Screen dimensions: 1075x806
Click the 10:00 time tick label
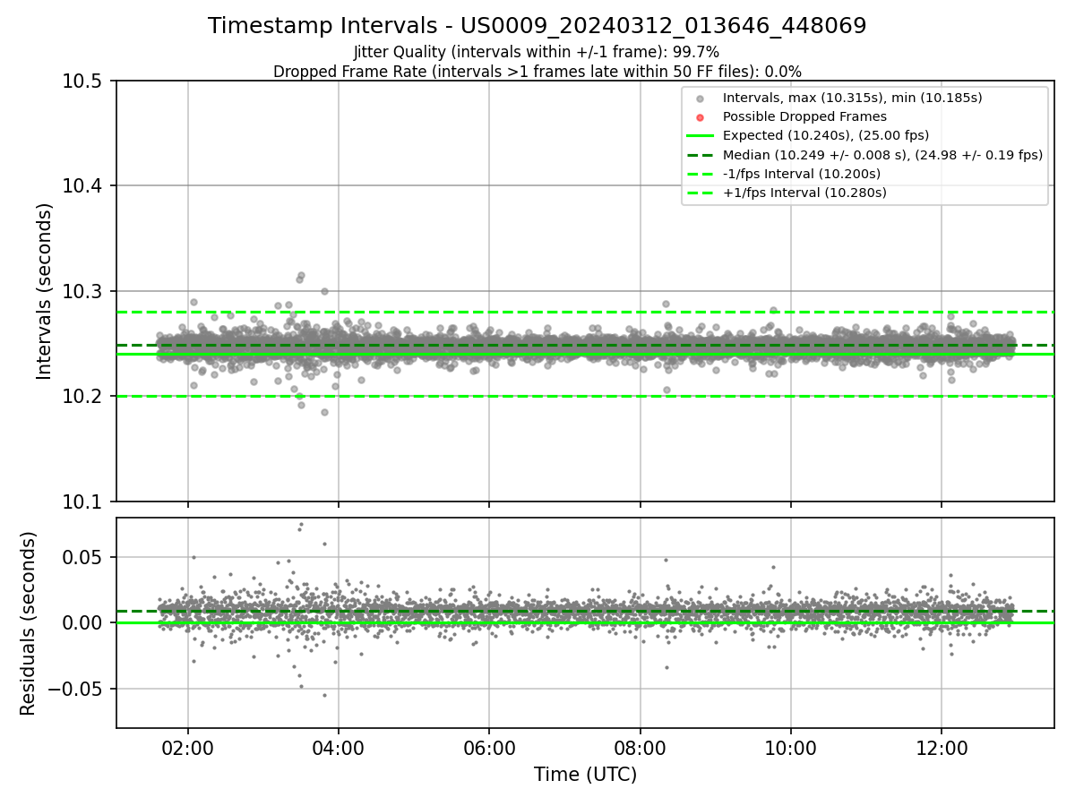pos(790,747)
